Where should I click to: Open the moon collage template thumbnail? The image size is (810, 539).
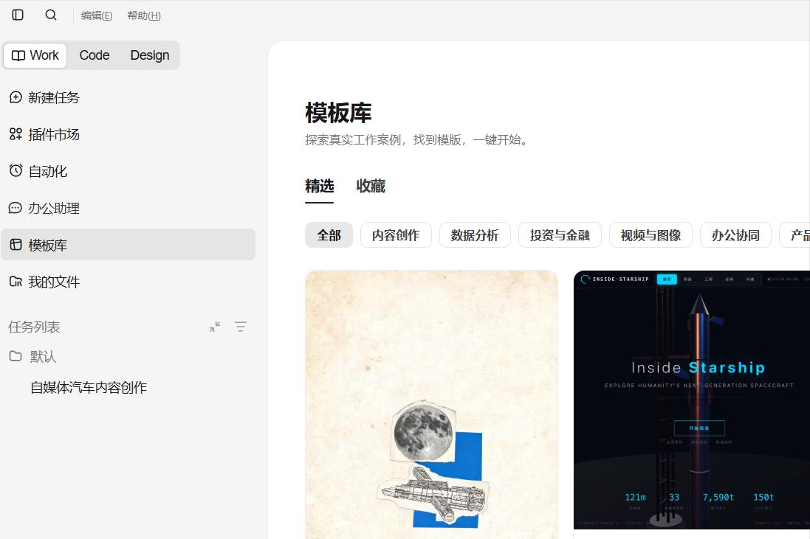pyautogui.click(x=431, y=404)
